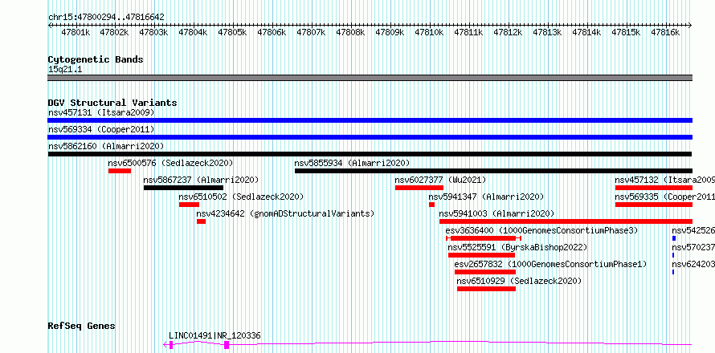Click the gray 15q21.1 cytogenetic band bar
This screenshot has height=353, width=715.
pos(370,78)
